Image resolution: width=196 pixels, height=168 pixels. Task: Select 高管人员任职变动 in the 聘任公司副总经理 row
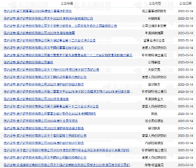(154, 158)
